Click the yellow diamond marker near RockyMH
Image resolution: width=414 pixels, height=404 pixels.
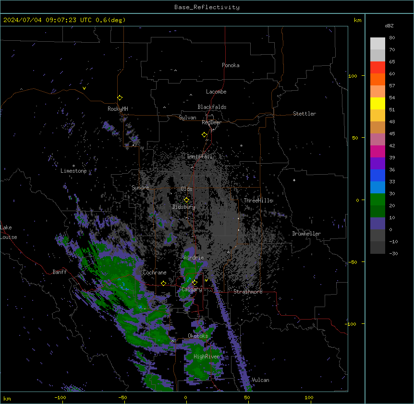120,98
